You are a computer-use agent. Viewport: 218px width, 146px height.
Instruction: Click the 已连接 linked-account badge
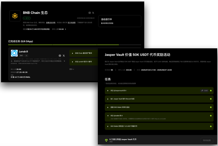[204, 91]
